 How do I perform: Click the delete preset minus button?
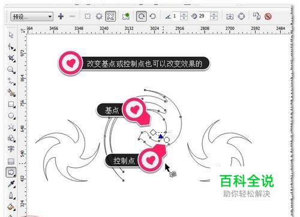click(x=72, y=16)
